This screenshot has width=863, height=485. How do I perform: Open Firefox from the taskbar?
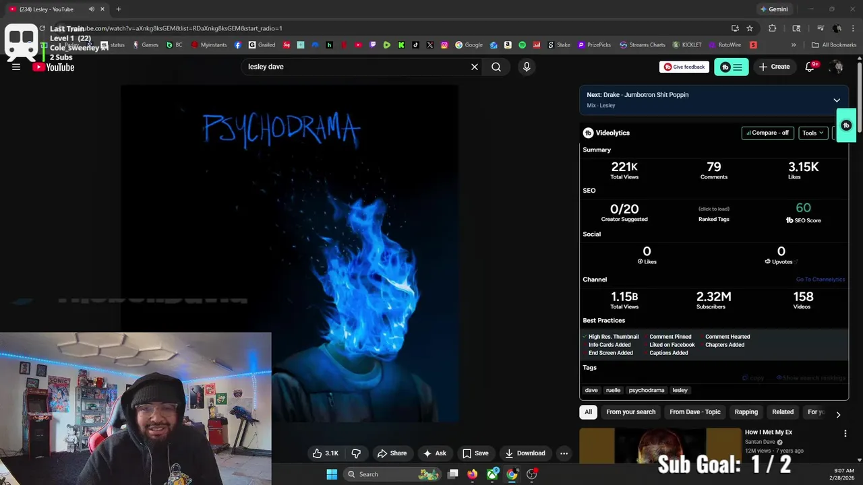[x=473, y=474]
